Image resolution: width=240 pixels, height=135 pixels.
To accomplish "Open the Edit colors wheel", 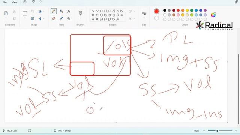I will pos(213,15).
